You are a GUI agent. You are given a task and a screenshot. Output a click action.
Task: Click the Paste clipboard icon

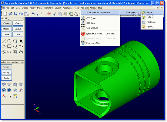tap(65, 14)
